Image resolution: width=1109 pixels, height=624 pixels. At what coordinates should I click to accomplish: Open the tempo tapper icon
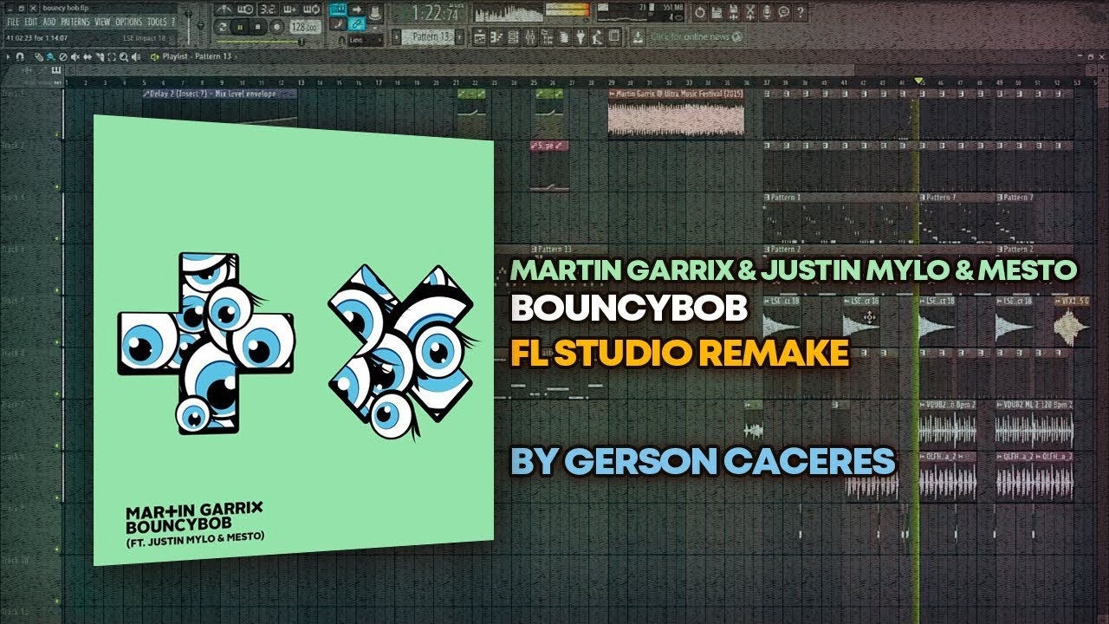coord(596,36)
